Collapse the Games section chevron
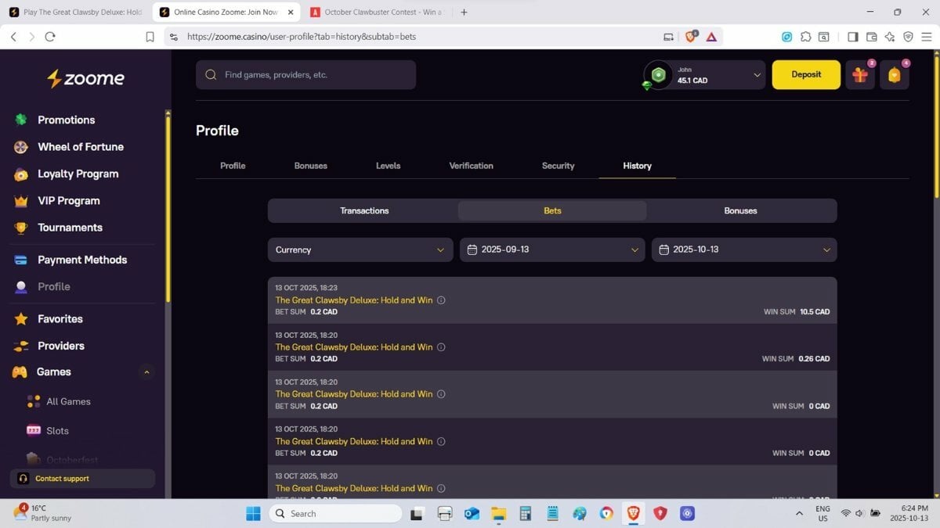The height and width of the screenshot is (528, 940). [x=146, y=372]
